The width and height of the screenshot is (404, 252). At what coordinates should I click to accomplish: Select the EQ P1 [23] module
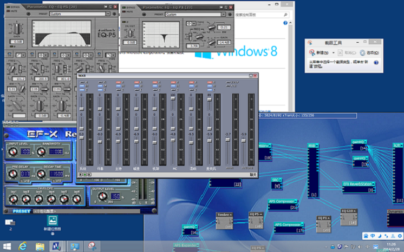[324, 224]
